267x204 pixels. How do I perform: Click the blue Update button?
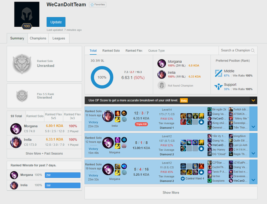[x=56, y=22]
